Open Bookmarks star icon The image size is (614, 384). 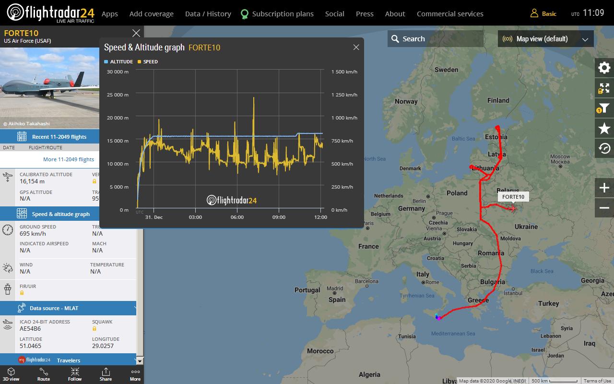(604, 128)
